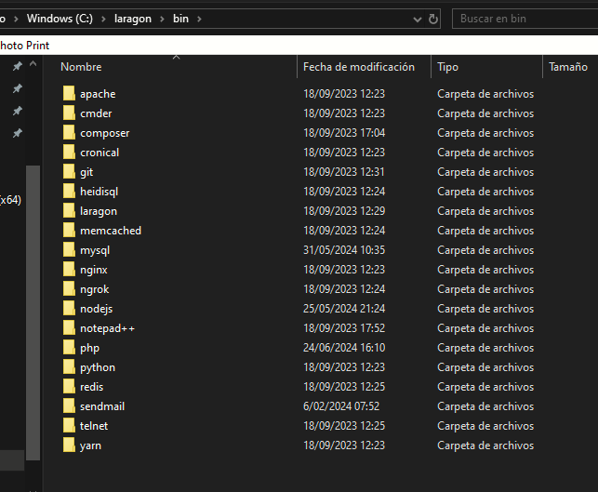Select the composer folder icon
The image size is (598, 492).
pos(68,133)
